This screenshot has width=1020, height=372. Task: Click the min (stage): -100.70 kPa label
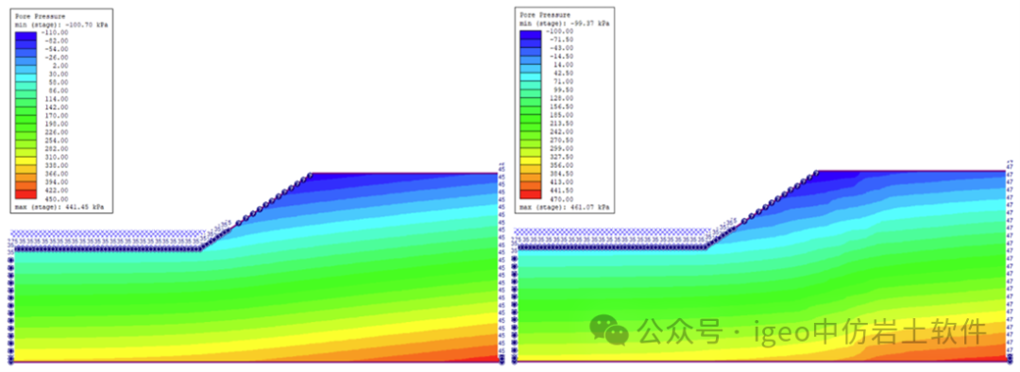click(61, 24)
